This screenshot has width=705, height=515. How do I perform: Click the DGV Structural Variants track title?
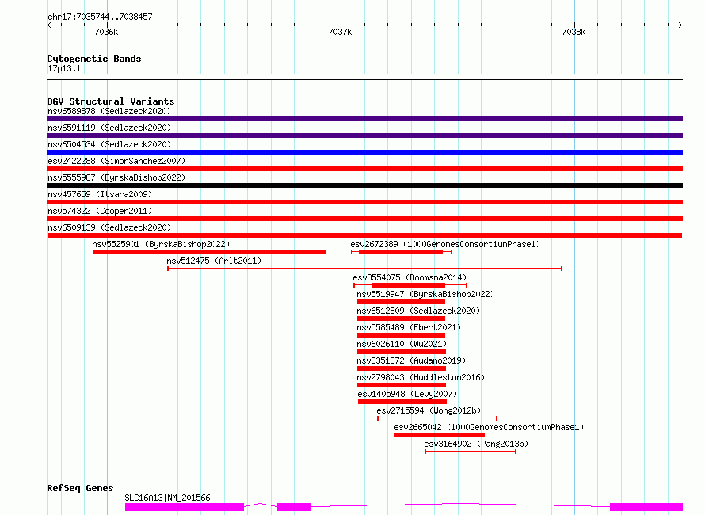(111, 101)
